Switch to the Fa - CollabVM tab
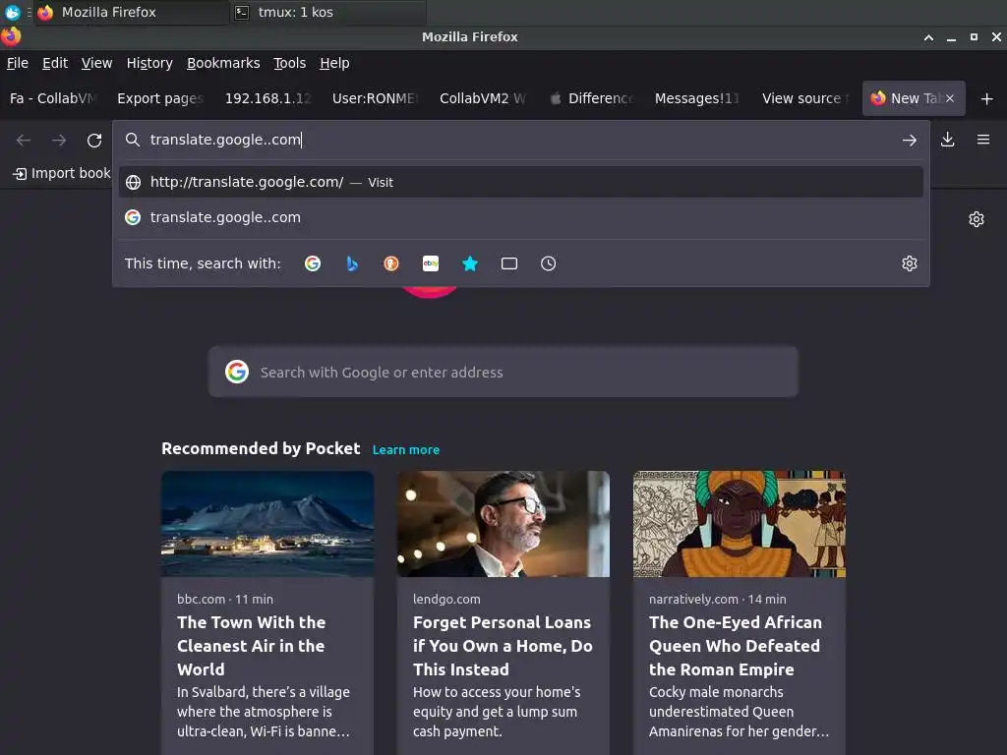 [x=53, y=98]
